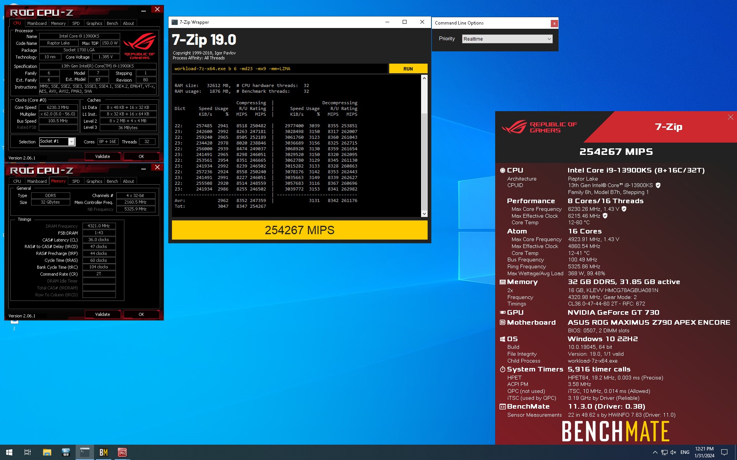Open BenchMate (BM) from the taskbar
Image resolution: width=737 pixels, height=460 pixels.
point(103,452)
